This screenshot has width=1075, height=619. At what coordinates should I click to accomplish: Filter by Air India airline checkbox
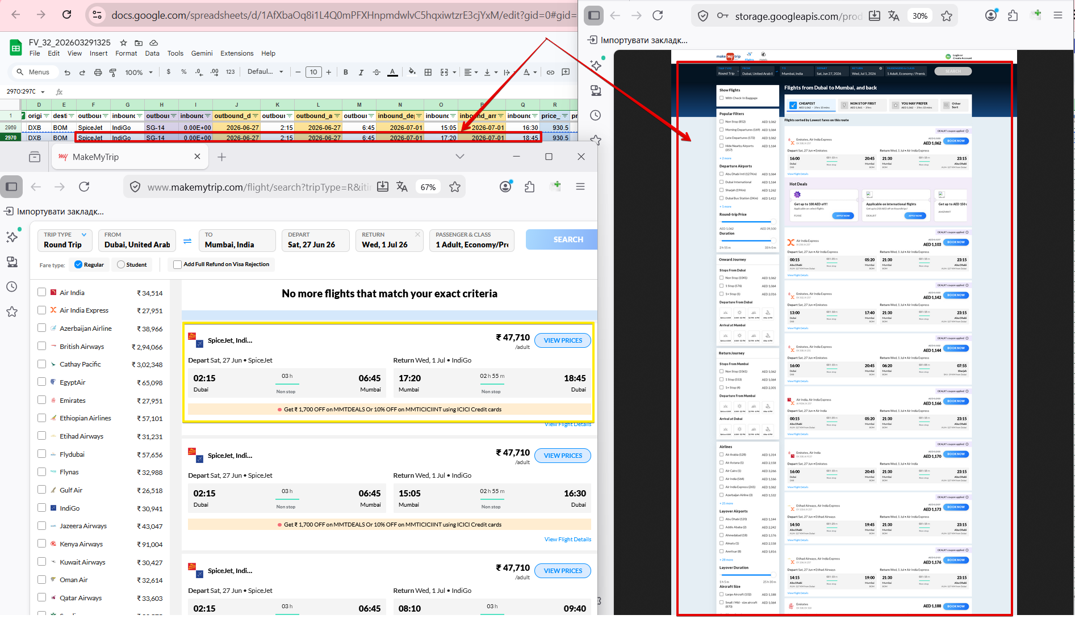click(x=41, y=292)
